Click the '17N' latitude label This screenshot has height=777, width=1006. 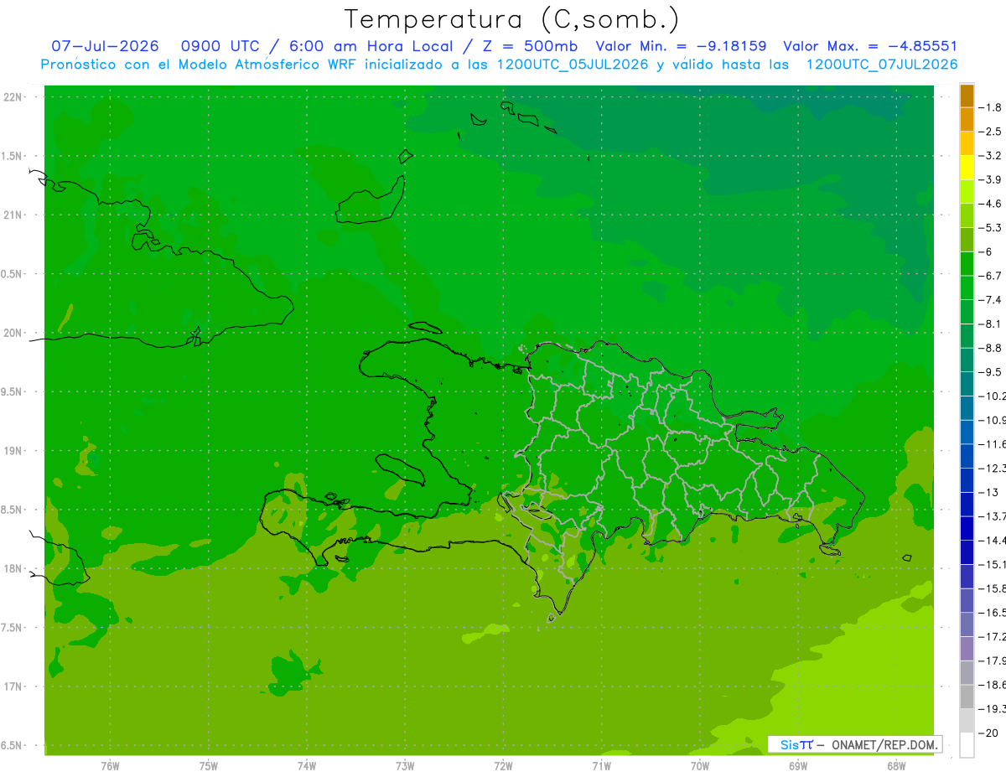[14, 686]
